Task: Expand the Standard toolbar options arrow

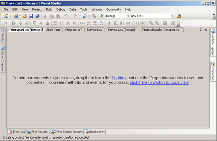Action: pos(214,16)
